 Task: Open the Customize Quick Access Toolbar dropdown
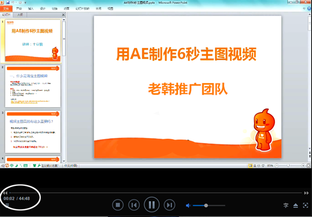25,3
